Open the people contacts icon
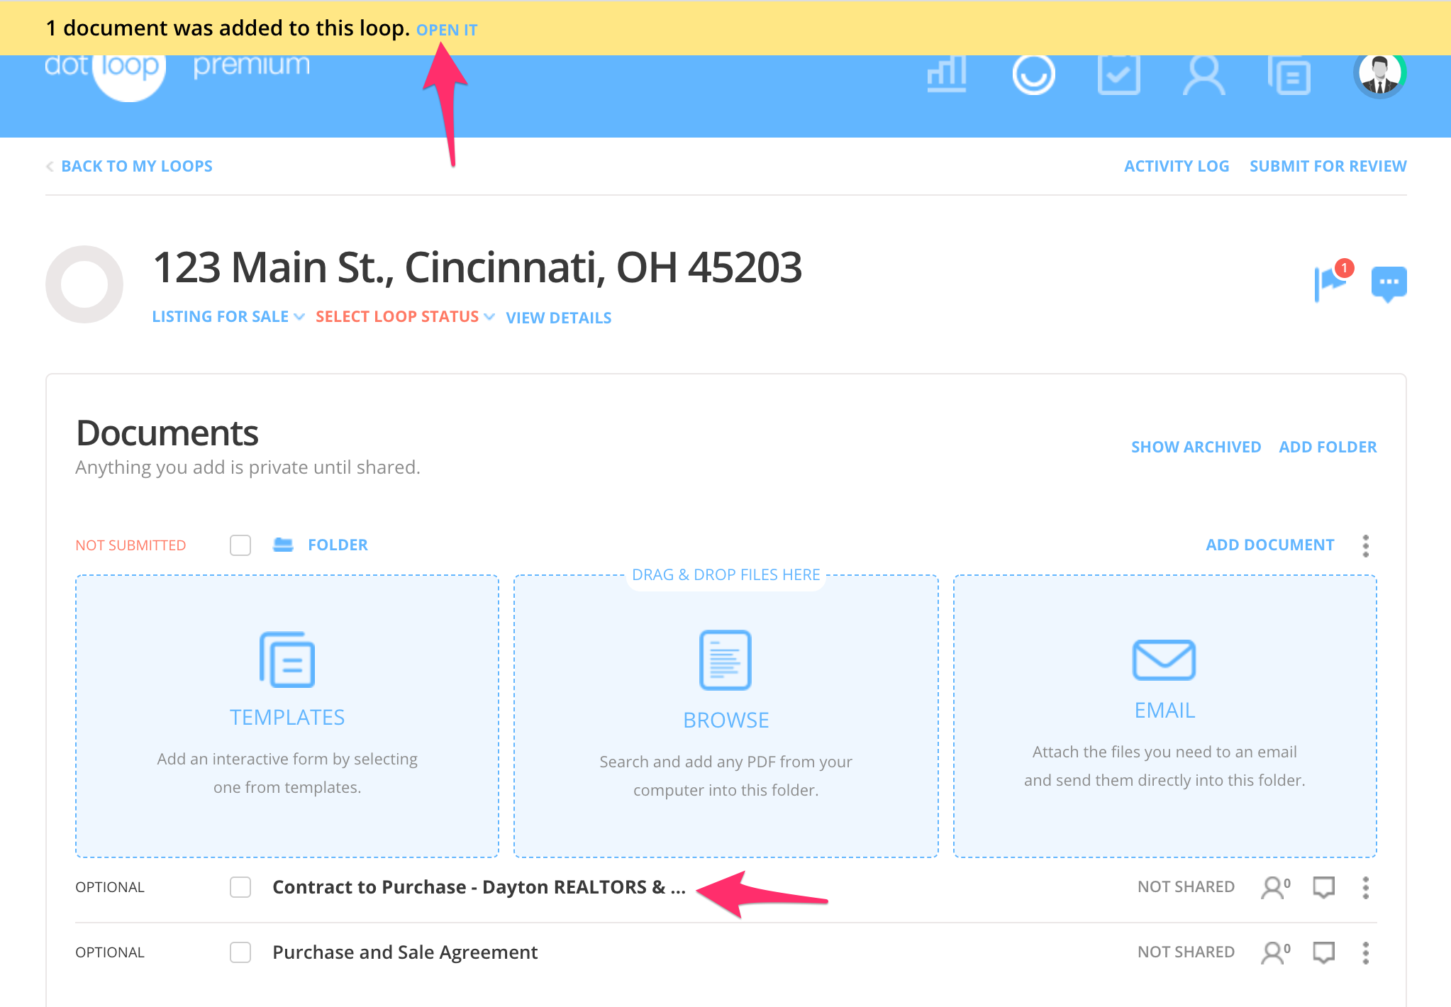Image resolution: width=1451 pixels, height=1007 pixels. click(1203, 74)
